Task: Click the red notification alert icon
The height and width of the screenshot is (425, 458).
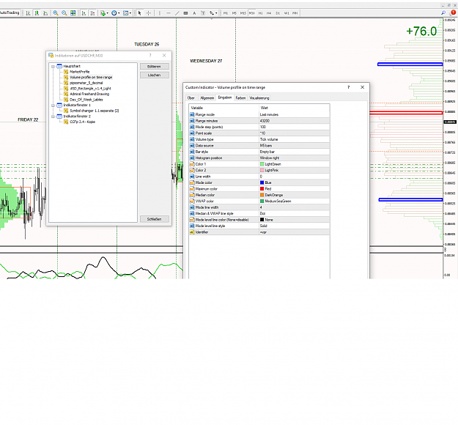Action: (x=454, y=12)
